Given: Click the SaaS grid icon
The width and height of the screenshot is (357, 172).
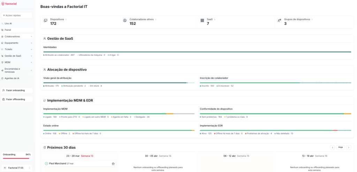Looking at the screenshot, I should coord(202,21).
